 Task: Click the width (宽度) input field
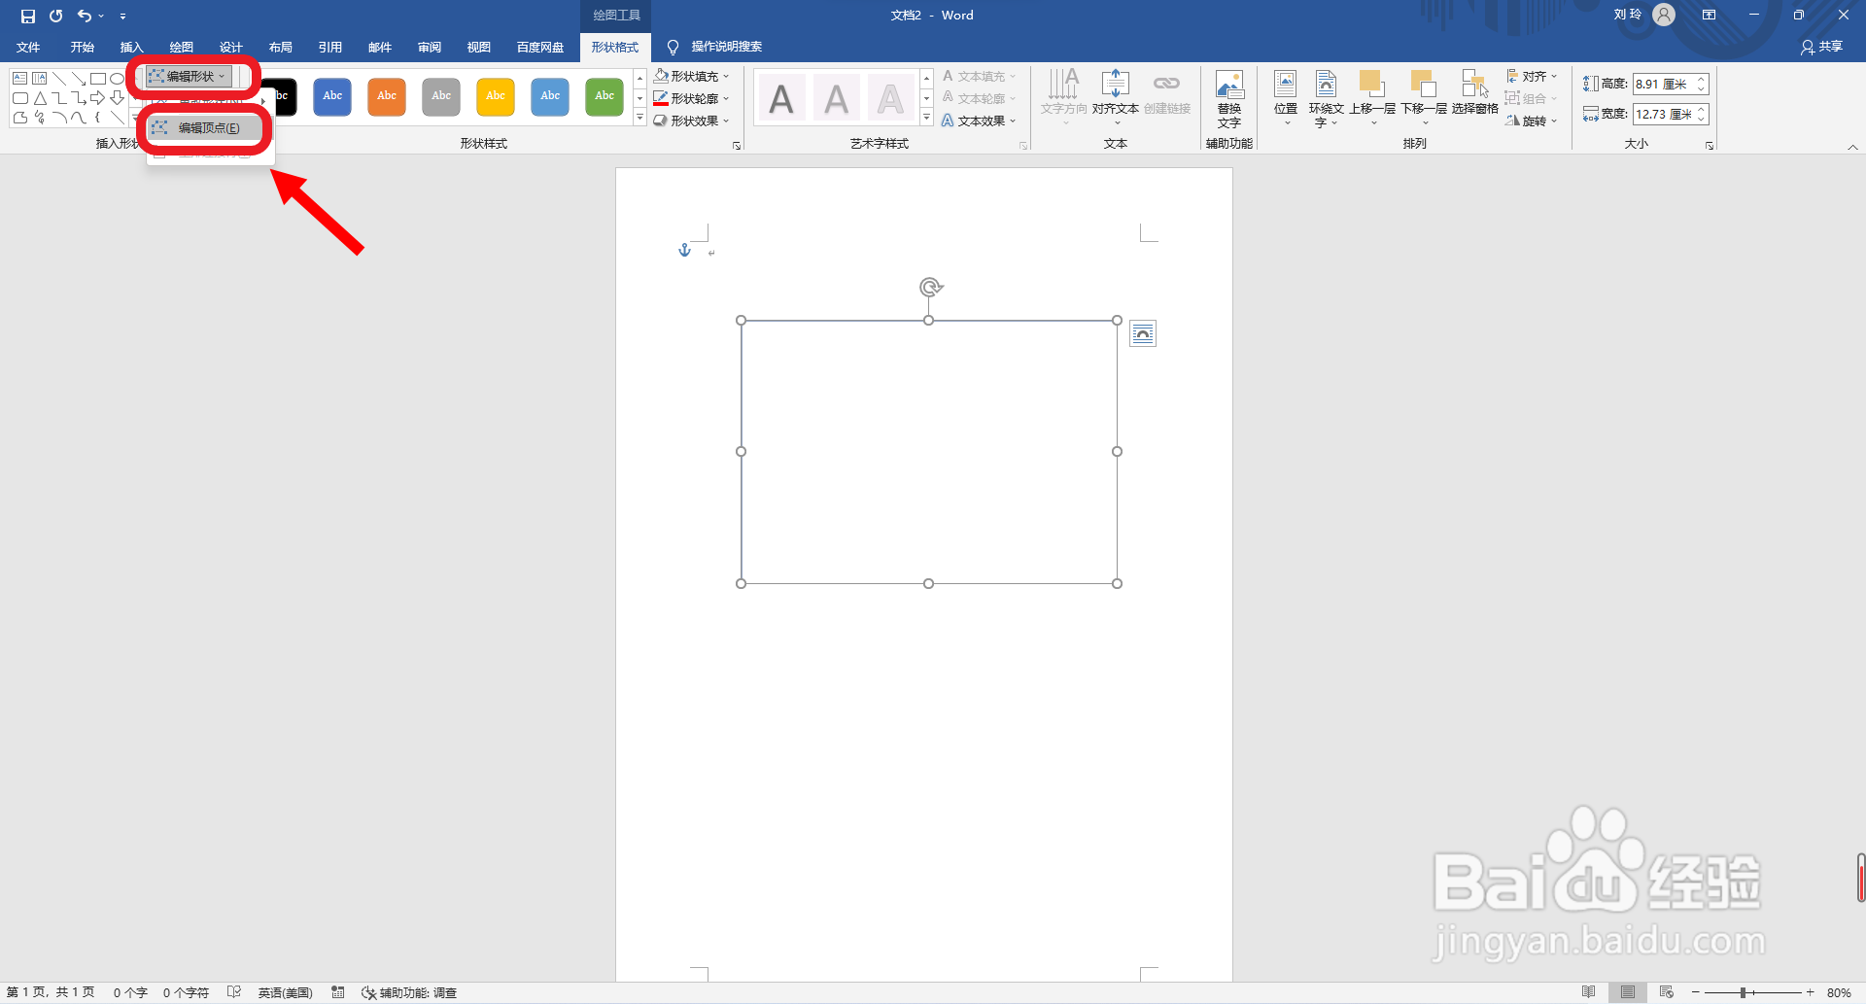(x=1662, y=115)
